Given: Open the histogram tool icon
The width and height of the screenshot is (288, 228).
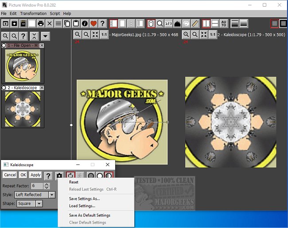Looking at the screenshot, I should (177, 23).
